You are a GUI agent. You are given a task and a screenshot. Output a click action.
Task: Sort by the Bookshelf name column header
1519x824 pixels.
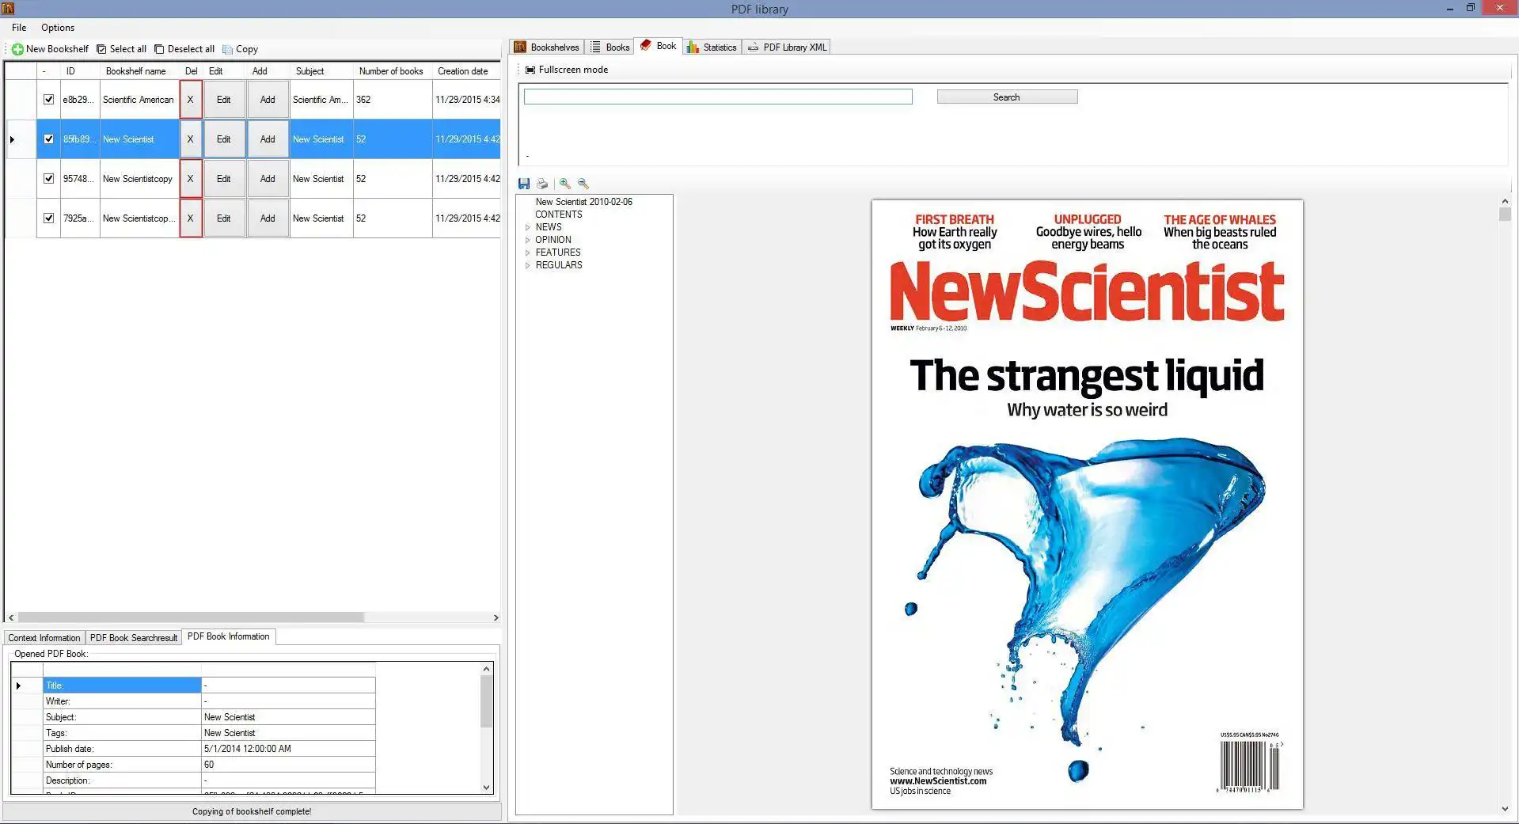140,71
